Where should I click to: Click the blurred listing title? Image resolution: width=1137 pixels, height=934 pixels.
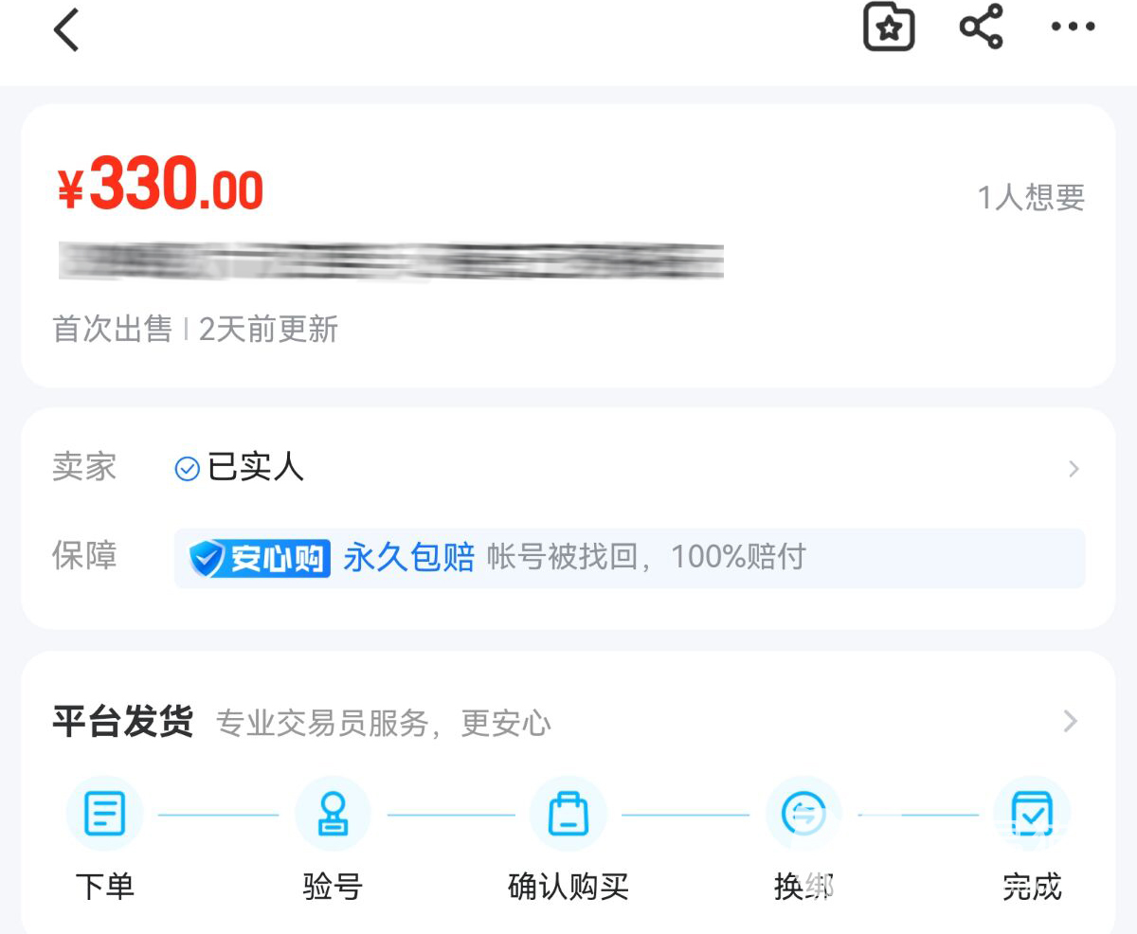pos(391,260)
